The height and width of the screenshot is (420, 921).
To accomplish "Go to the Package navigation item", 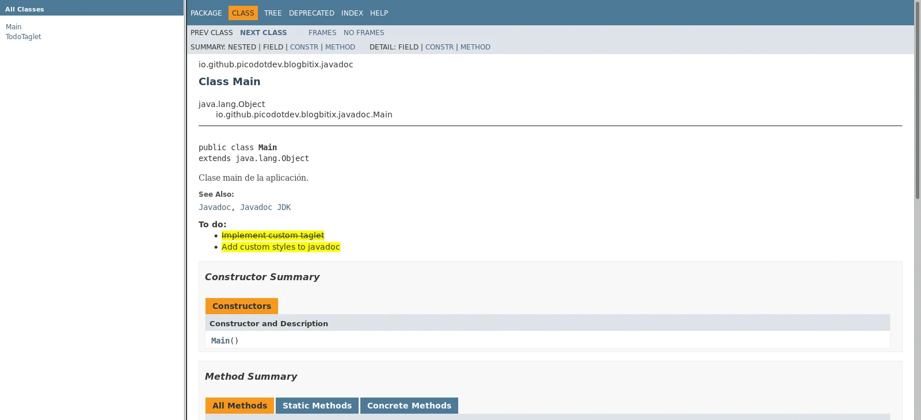I will 206,13.
